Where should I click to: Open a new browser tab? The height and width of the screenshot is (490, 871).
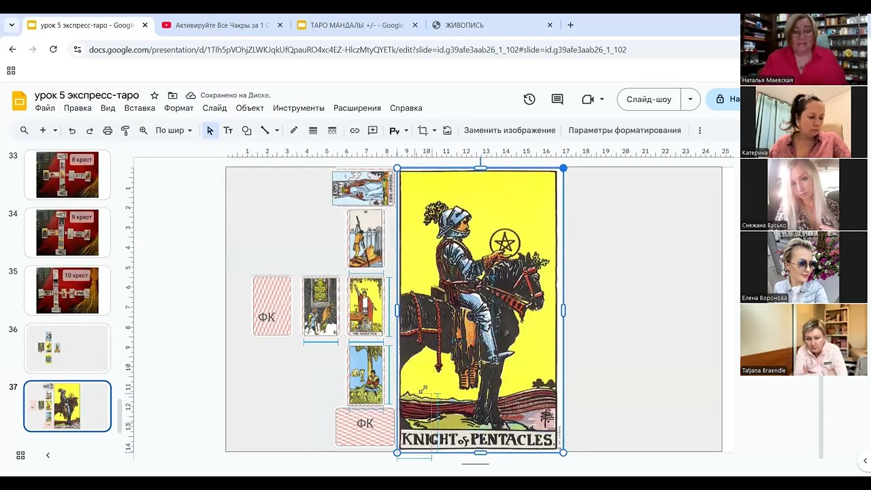[570, 25]
